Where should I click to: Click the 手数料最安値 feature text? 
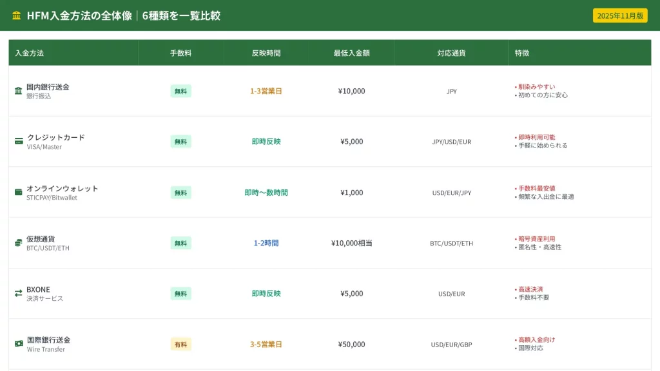536,188
